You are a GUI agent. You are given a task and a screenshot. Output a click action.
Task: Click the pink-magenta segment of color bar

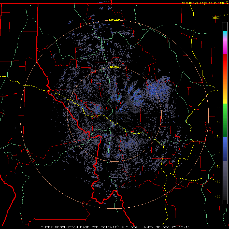(225, 45)
